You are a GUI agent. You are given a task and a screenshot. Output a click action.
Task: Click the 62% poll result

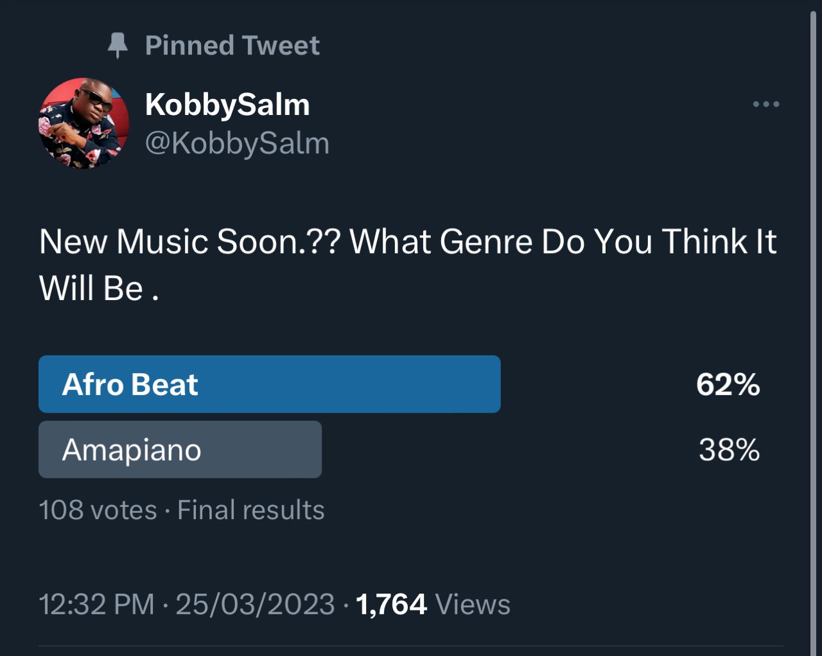728,385
